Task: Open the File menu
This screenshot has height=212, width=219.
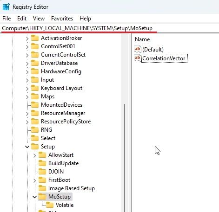Action: [x=7, y=19]
